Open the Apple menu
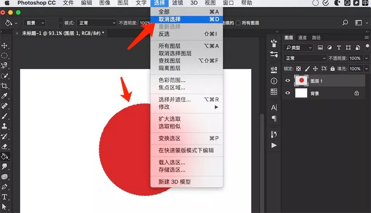This screenshot has width=371, height=213. click(x=7, y=3)
